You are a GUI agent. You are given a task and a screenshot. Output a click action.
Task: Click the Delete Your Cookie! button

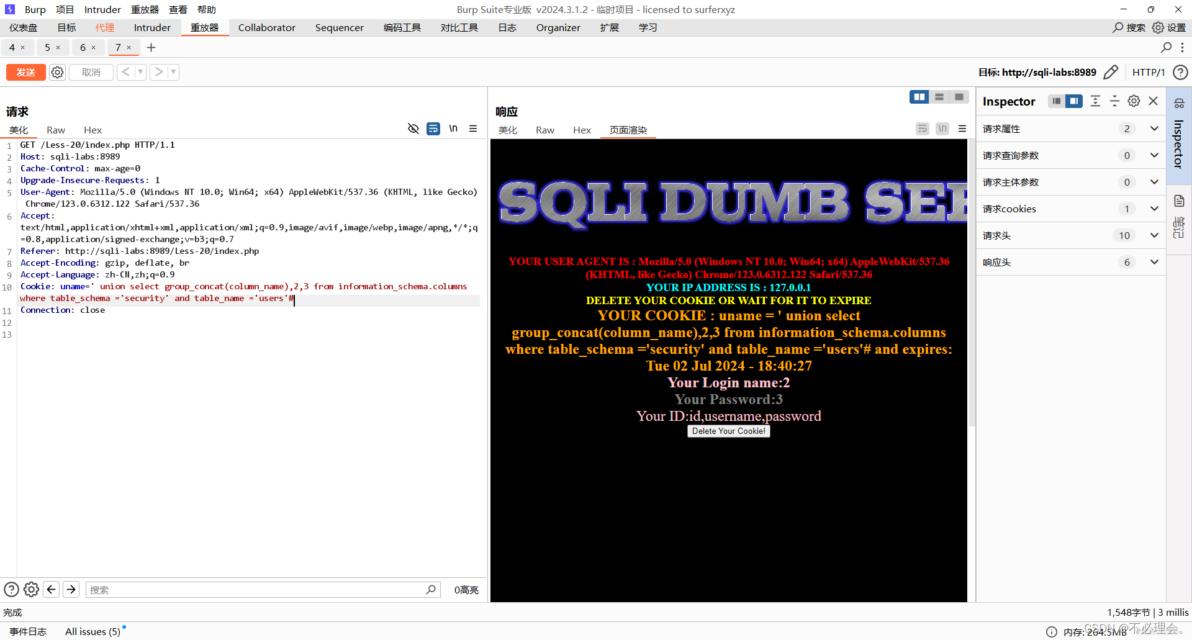(x=728, y=431)
